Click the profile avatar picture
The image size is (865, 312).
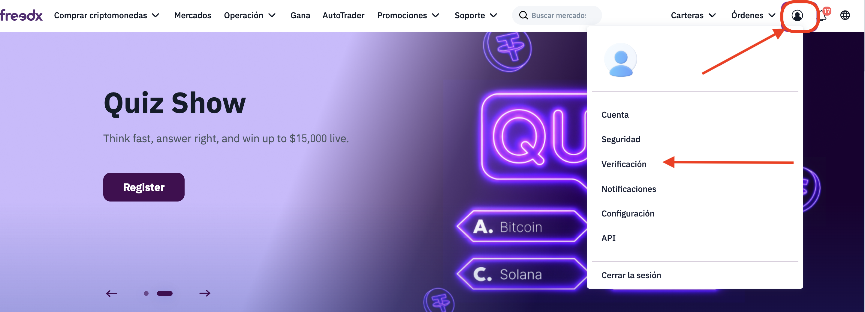tap(620, 60)
